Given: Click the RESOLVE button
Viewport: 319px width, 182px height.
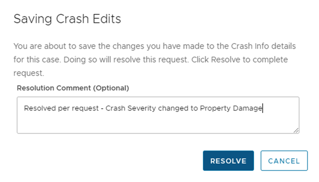Looking at the screenshot, I should (228, 160).
